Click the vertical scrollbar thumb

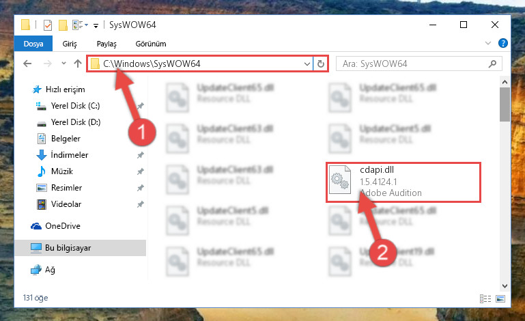[505, 104]
